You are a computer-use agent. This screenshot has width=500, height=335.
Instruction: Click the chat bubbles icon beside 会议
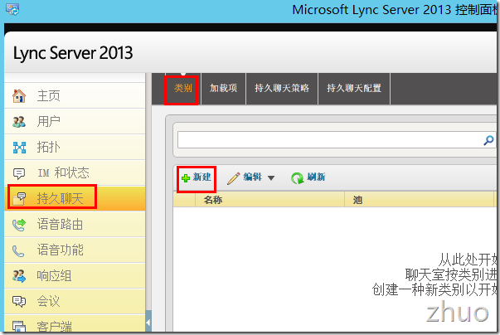click(19, 301)
